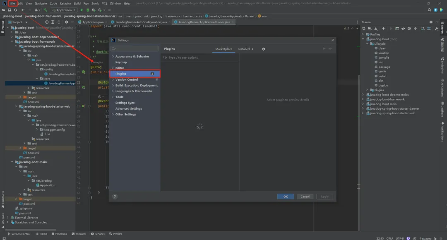
Task: Collapse Lifecycle node in Maven panel
Action: click(x=367, y=43)
